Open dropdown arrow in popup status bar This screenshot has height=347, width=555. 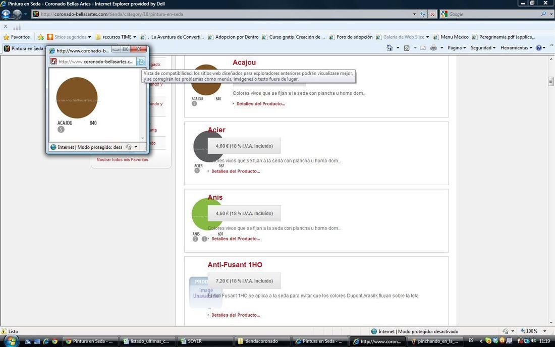pyautogui.click(x=136, y=147)
